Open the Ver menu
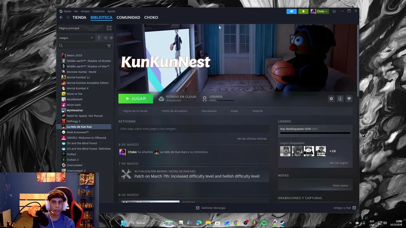This screenshot has width=406, height=228. tap(76, 11)
